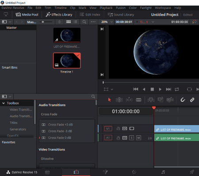Toggle the linked selection chain icon
This screenshot has height=176, width=199.
pos(192,100)
